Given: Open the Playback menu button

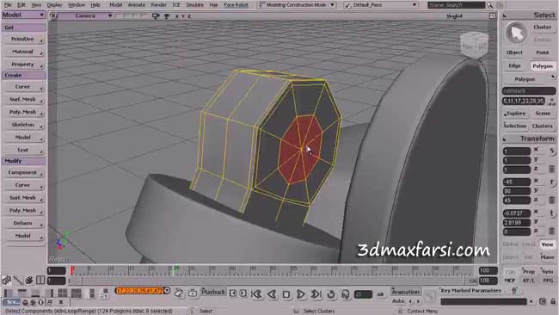Looking at the screenshot, I should coord(213,292).
